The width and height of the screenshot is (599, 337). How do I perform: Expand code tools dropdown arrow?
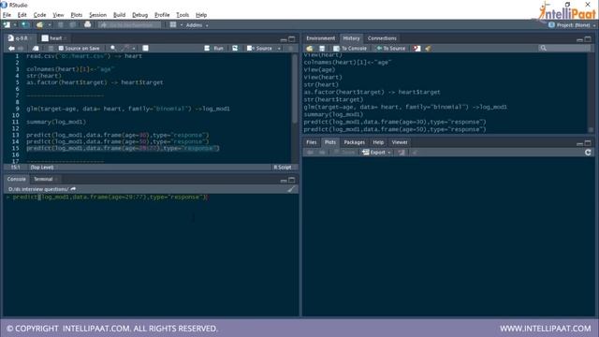click(133, 49)
